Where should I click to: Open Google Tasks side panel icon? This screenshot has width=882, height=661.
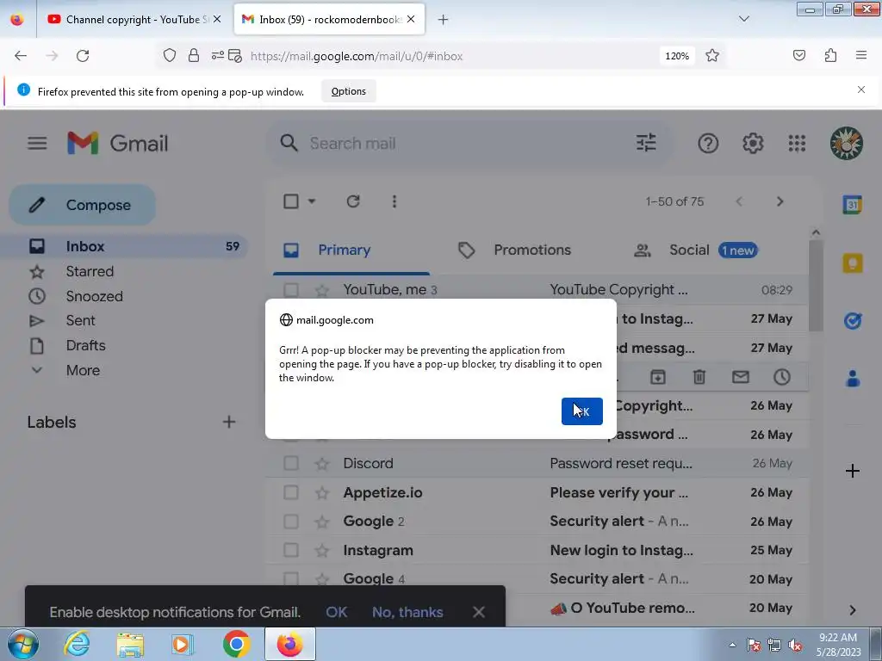[x=853, y=320]
